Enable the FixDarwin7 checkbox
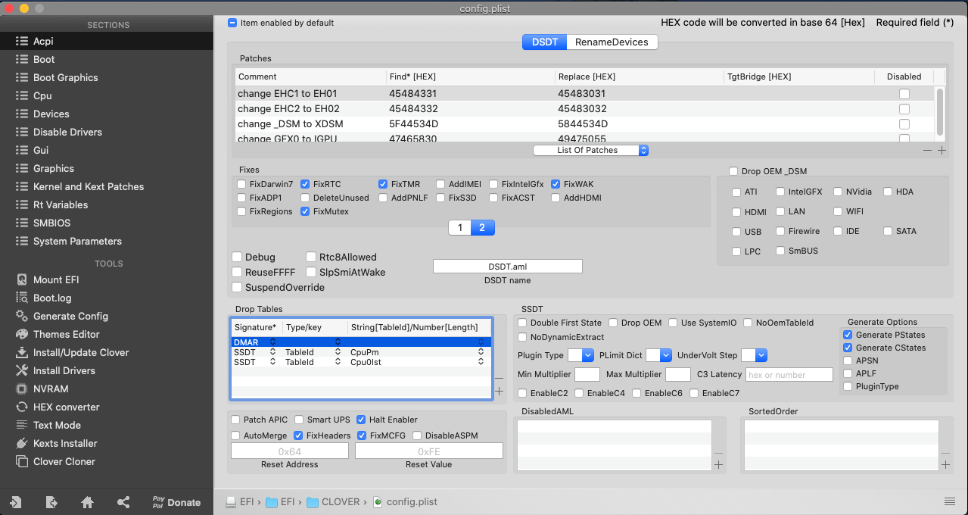The height and width of the screenshot is (515, 968). click(x=241, y=184)
